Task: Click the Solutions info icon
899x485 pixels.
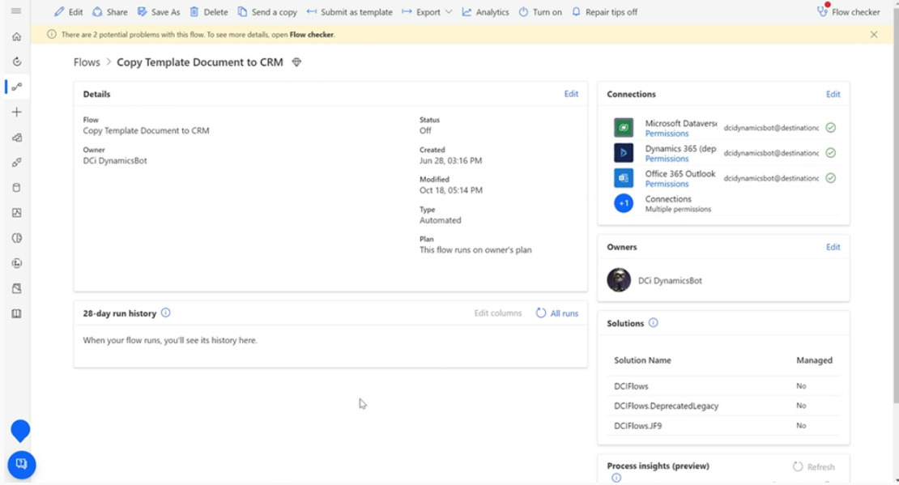Action: 653,323
